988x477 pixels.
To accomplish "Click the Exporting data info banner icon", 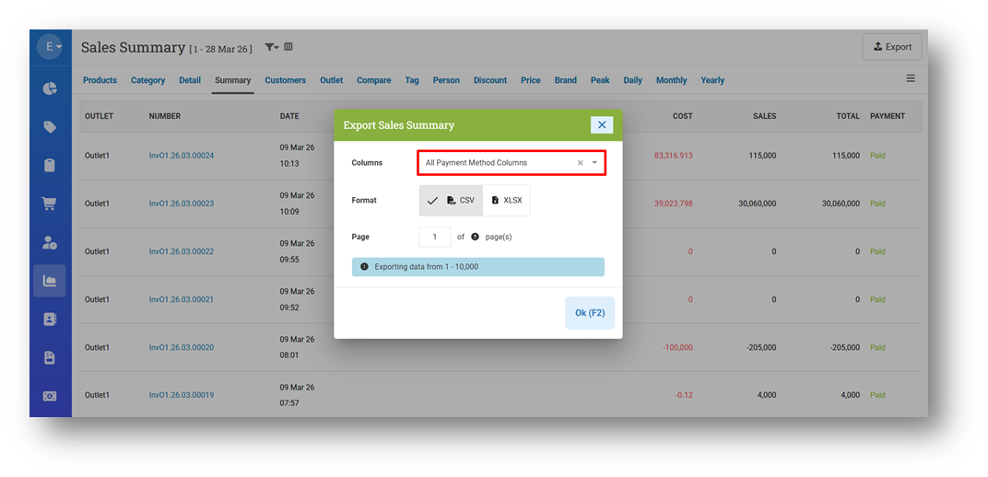I will (364, 267).
